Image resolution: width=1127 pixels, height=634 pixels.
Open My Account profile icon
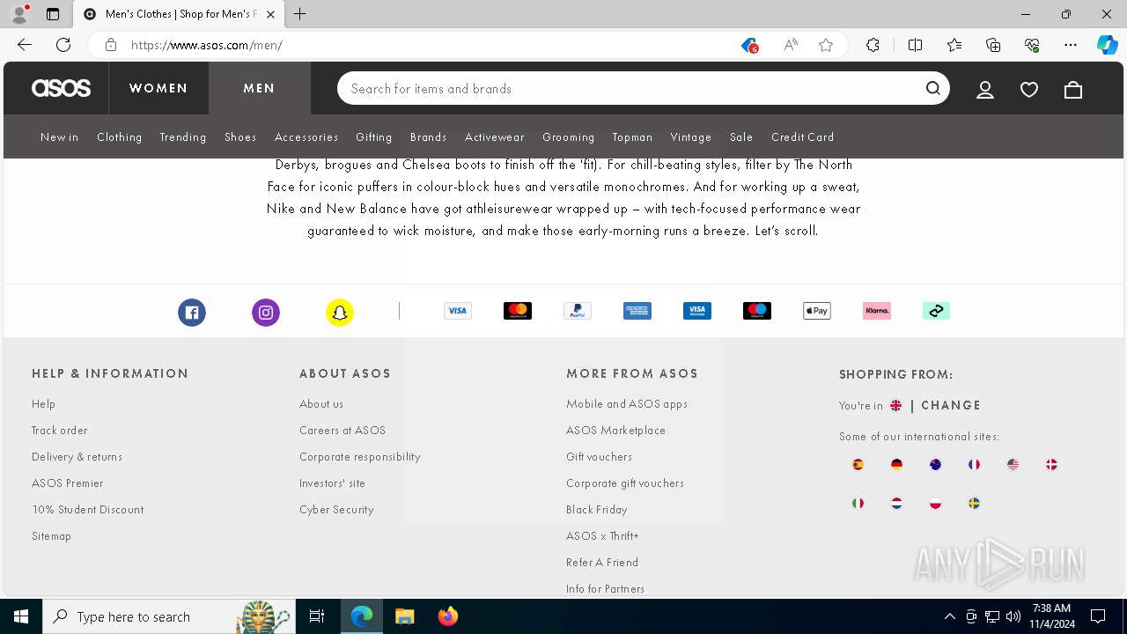pos(985,89)
